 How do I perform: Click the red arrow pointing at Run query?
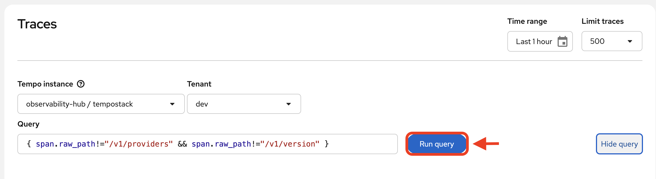point(486,144)
